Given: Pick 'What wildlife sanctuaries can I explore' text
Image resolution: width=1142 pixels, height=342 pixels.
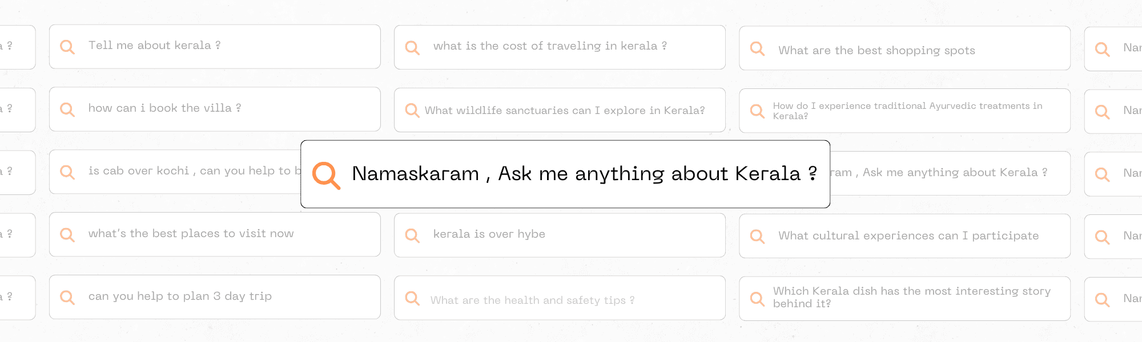Looking at the screenshot, I should coord(565,111).
